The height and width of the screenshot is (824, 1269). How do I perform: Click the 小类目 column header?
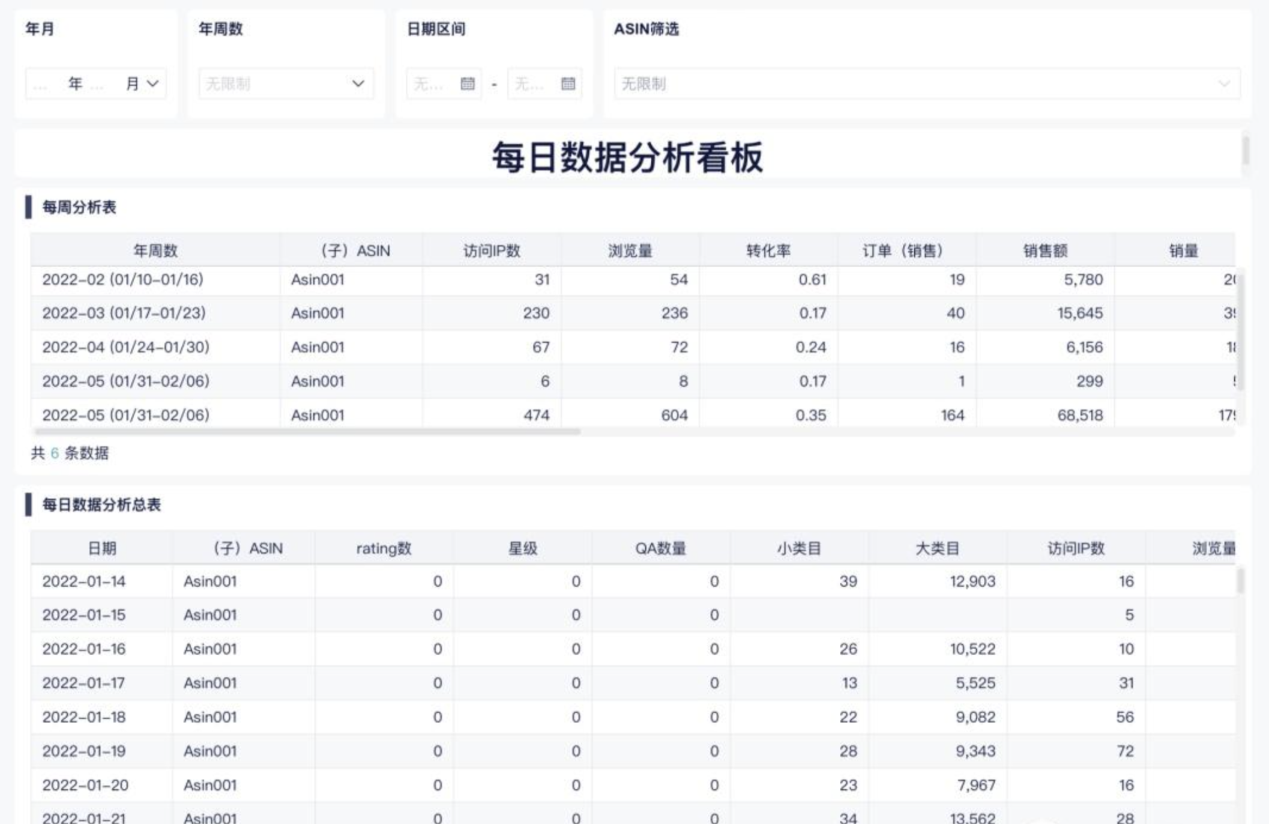pos(798,548)
